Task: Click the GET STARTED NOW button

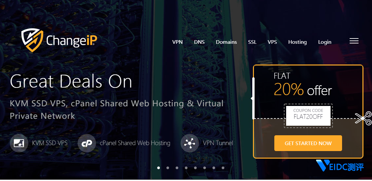Action: point(308,143)
